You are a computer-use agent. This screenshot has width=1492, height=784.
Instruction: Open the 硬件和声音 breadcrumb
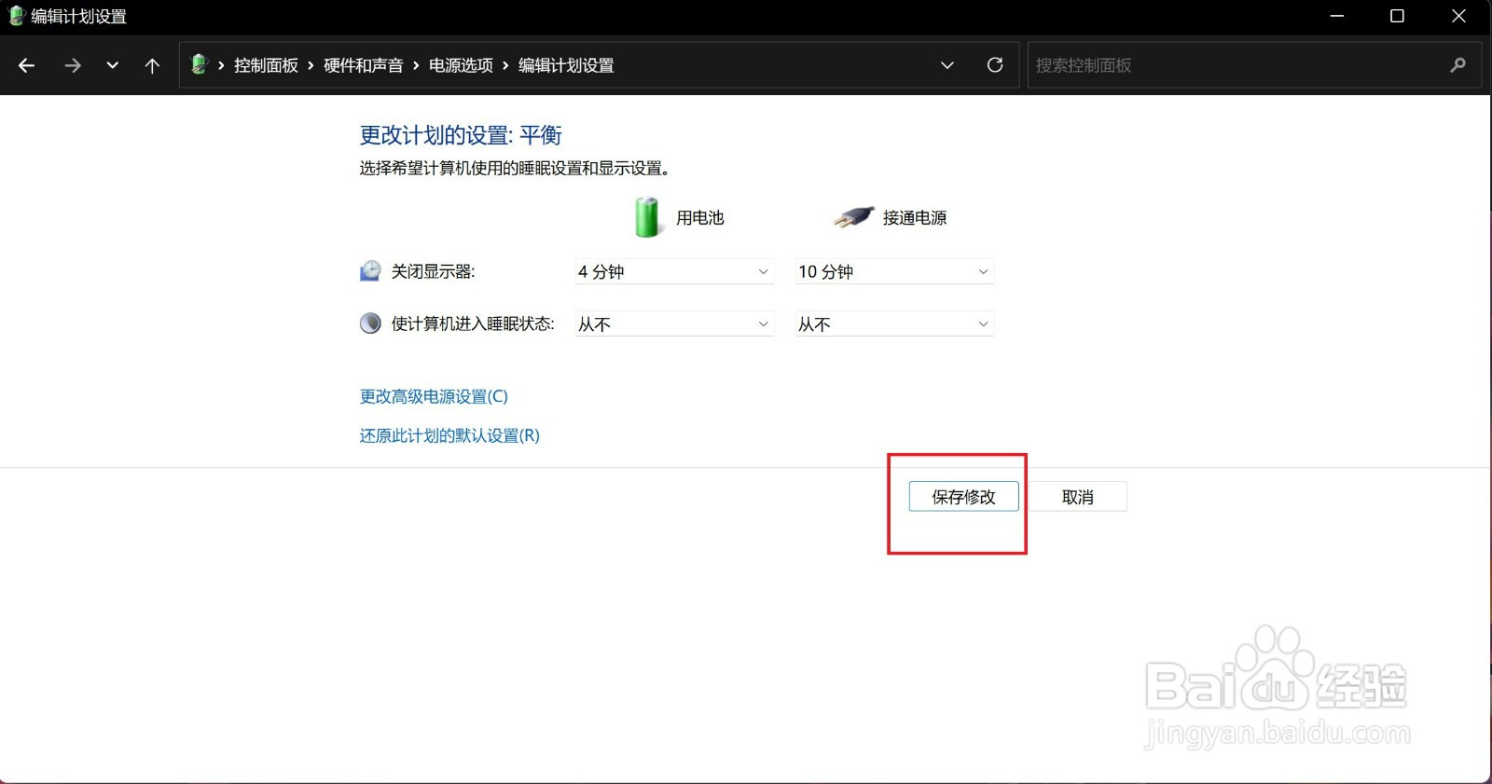click(363, 65)
